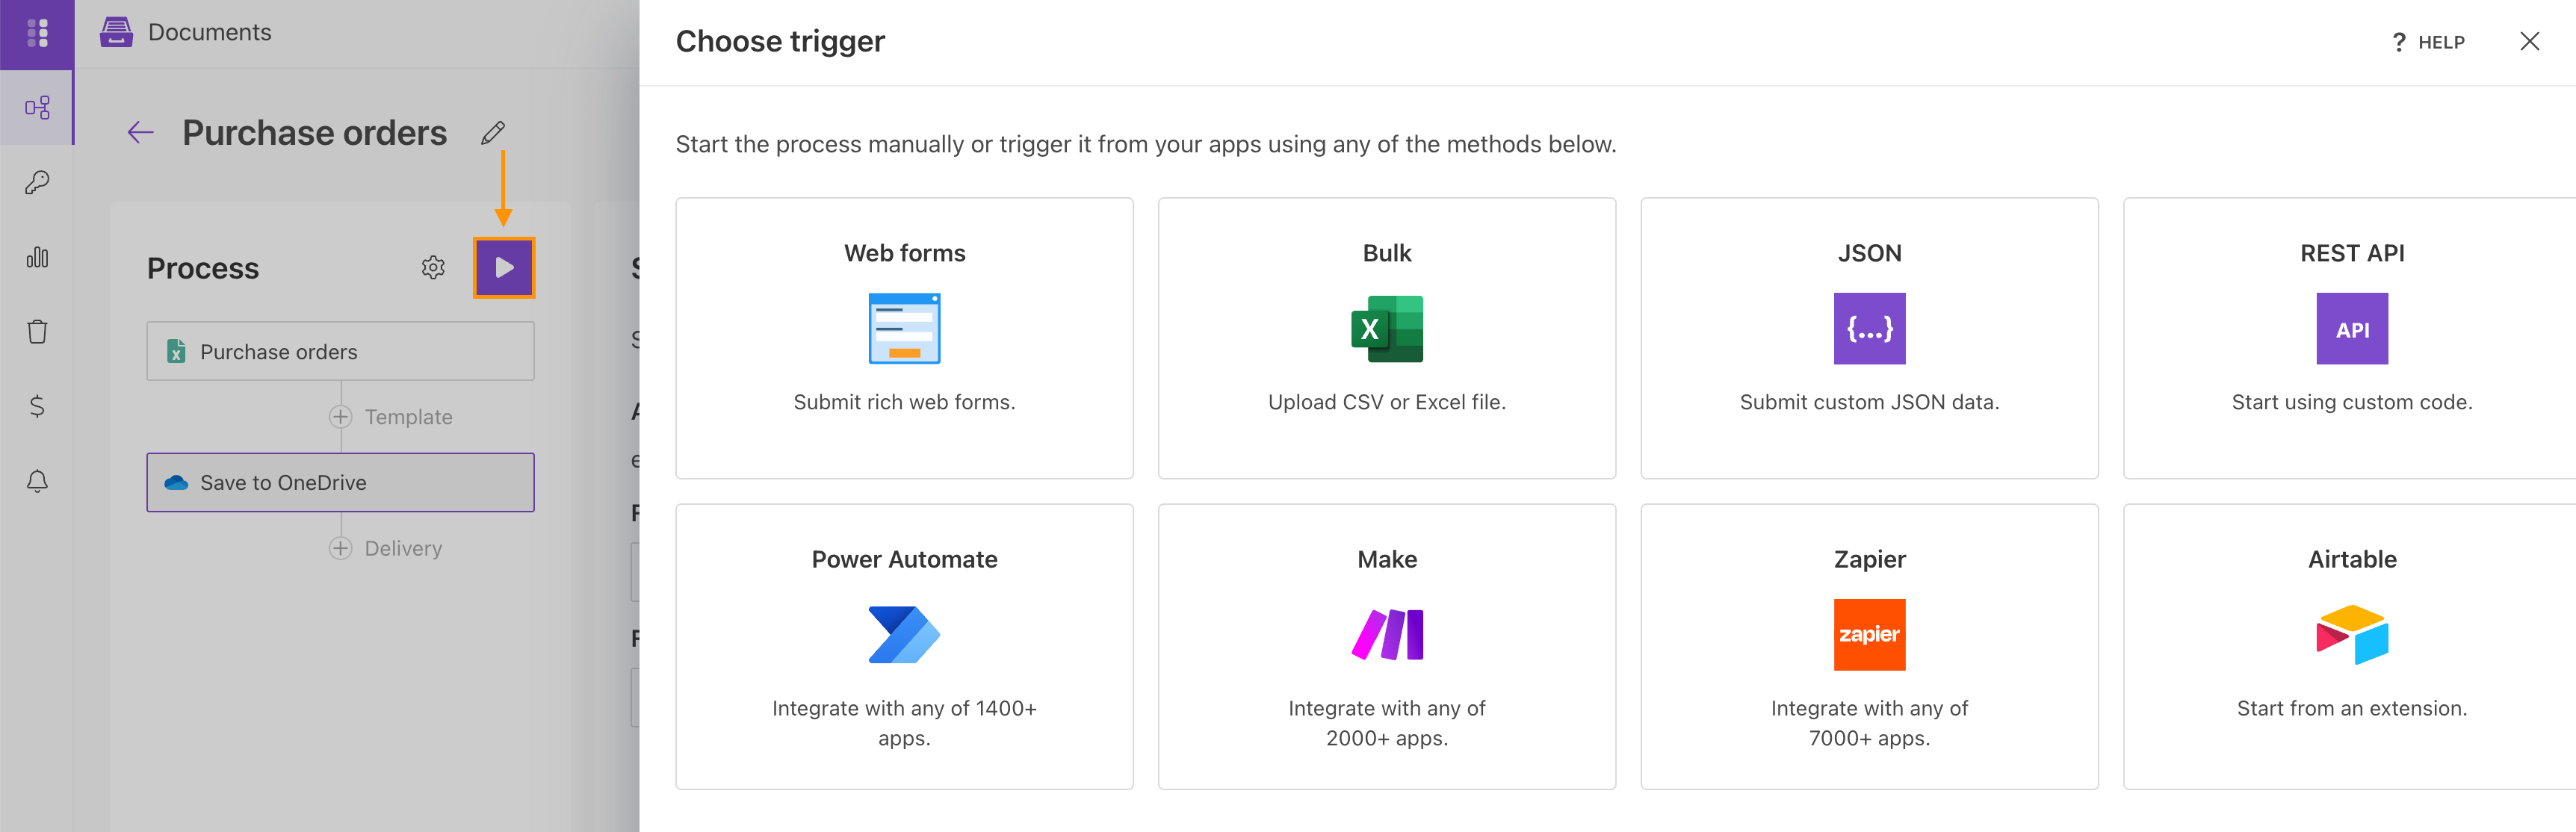Screen dimensions: 2576x832
Task: Choose the JSON trigger card
Action: tap(1869, 338)
